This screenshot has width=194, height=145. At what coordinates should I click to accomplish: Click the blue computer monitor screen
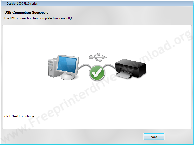pyautogui.click(x=67, y=65)
